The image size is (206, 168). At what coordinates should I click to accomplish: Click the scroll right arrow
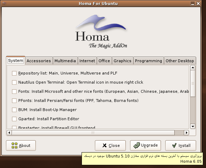tap(187, 133)
